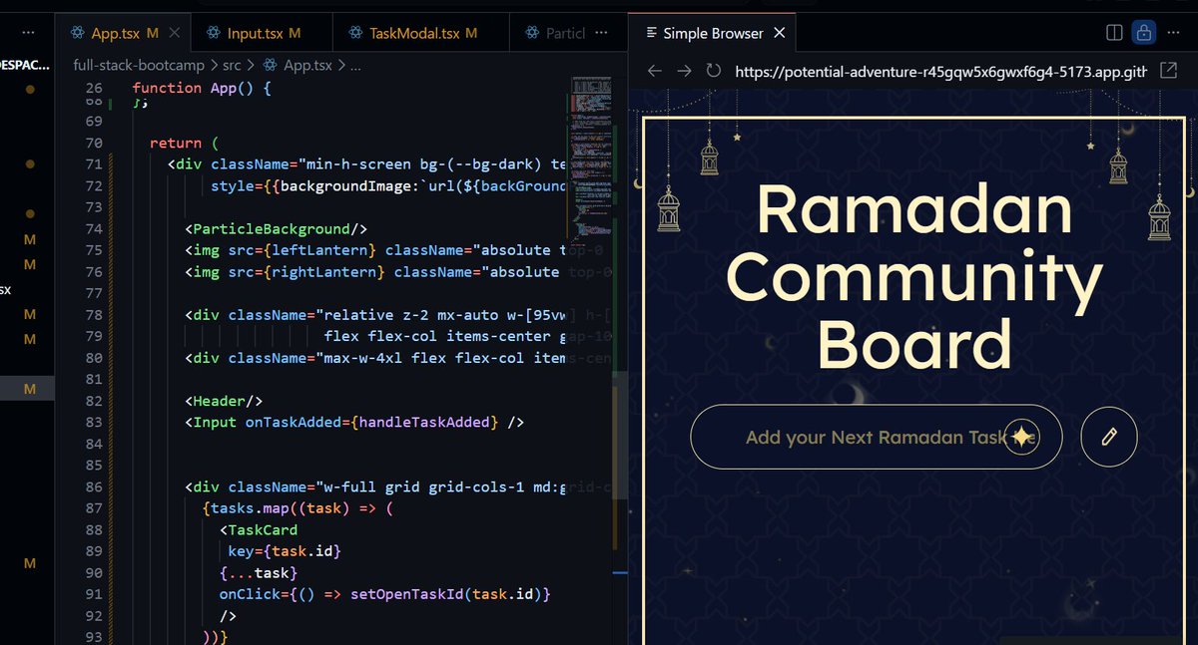Click the sparkle icon inside task input

pyautogui.click(x=1022, y=437)
